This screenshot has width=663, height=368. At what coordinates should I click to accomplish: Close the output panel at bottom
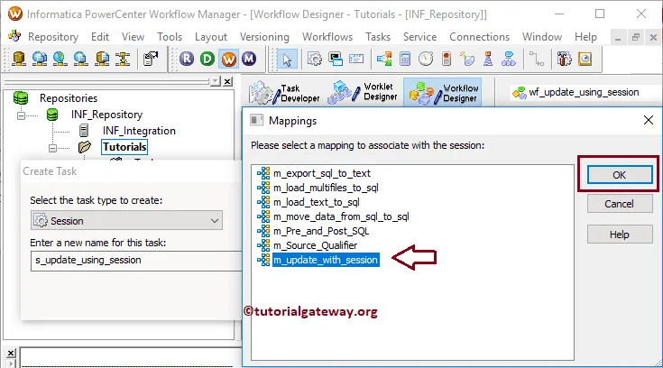point(11,353)
